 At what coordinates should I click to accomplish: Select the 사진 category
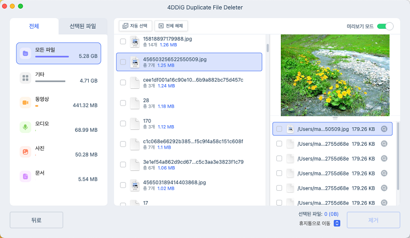pyautogui.click(x=58, y=152)
